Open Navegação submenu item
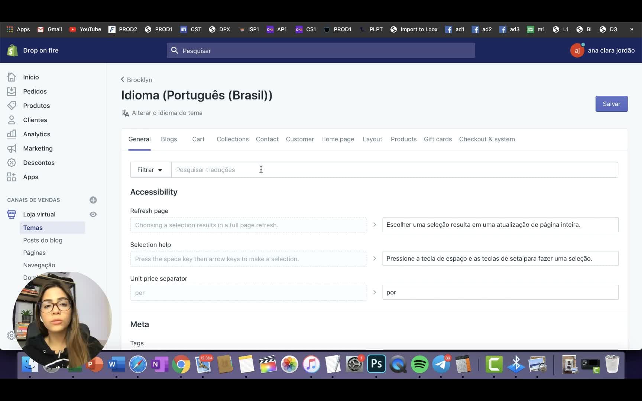The width and height of the screenshot is (642, 401). pos(39,265)
